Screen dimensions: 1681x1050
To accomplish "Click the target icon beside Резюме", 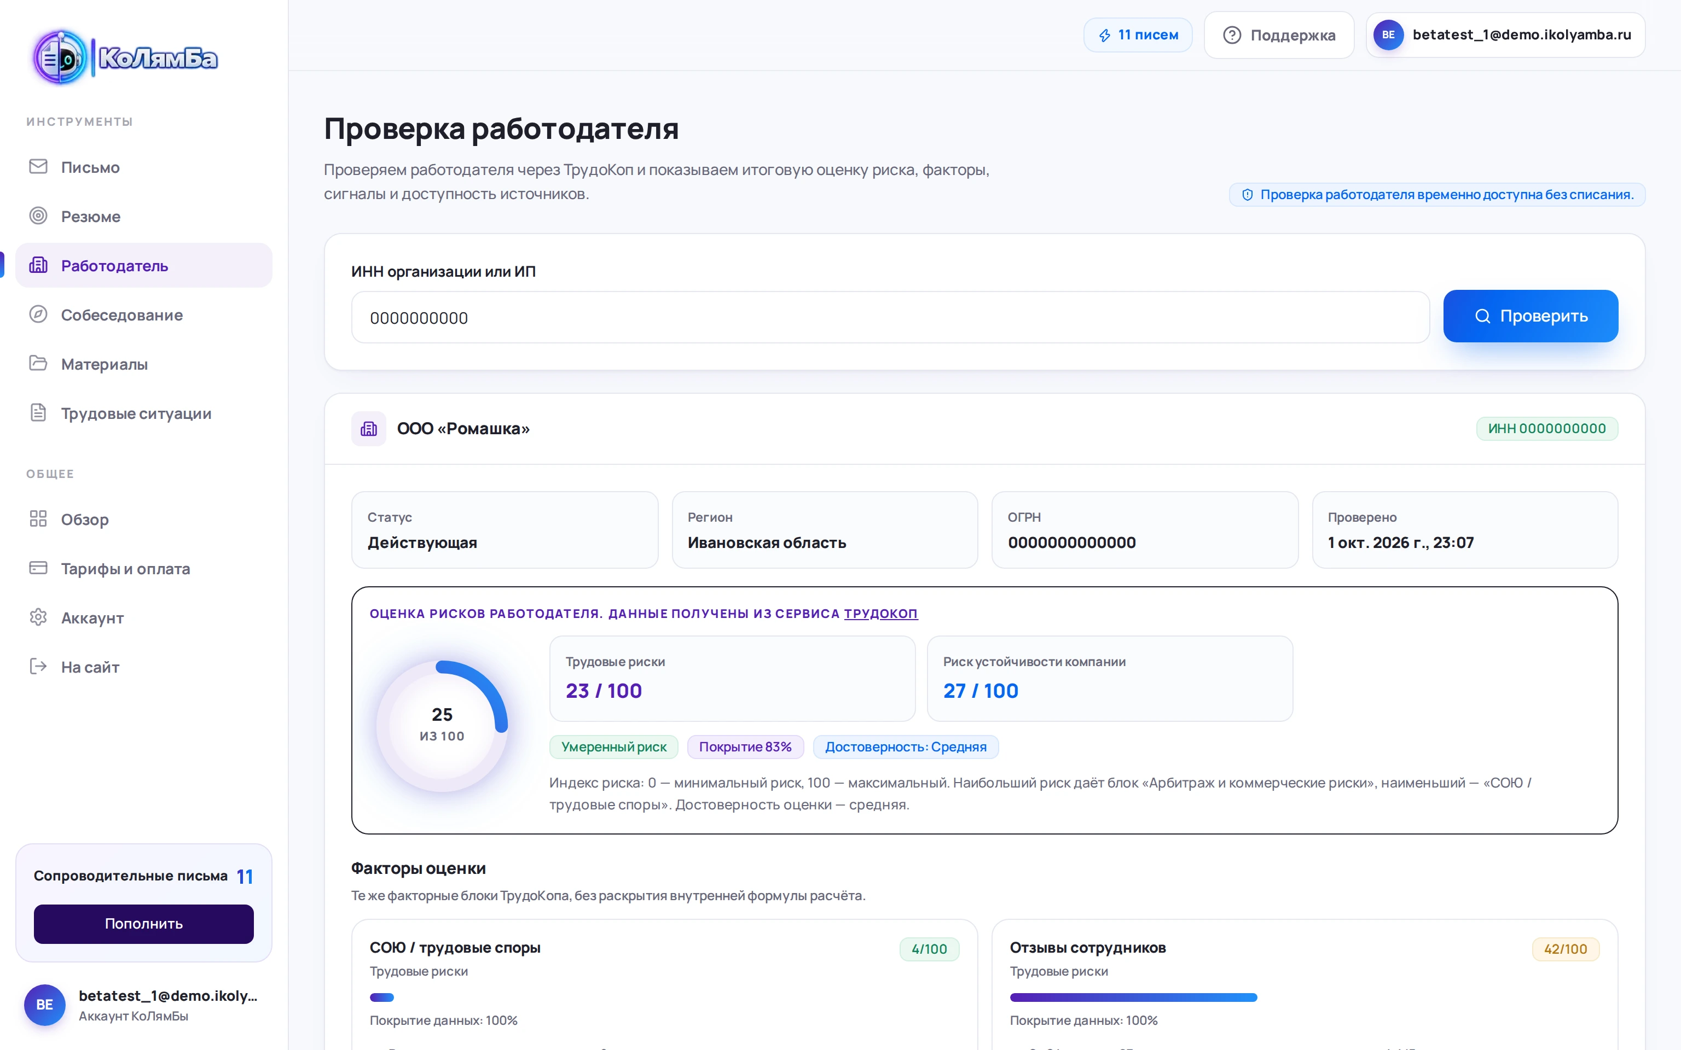I will pos(38,216).
